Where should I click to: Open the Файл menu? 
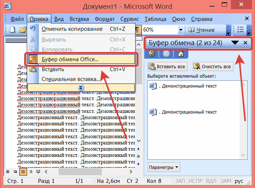pos(17,19)
